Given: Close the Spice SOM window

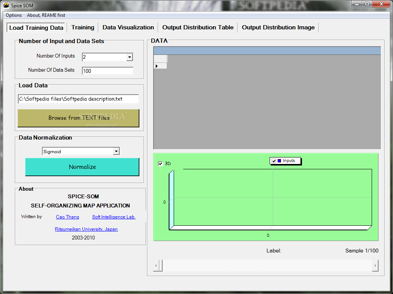Looking at the screenshot, I should (x=381, y=4).
